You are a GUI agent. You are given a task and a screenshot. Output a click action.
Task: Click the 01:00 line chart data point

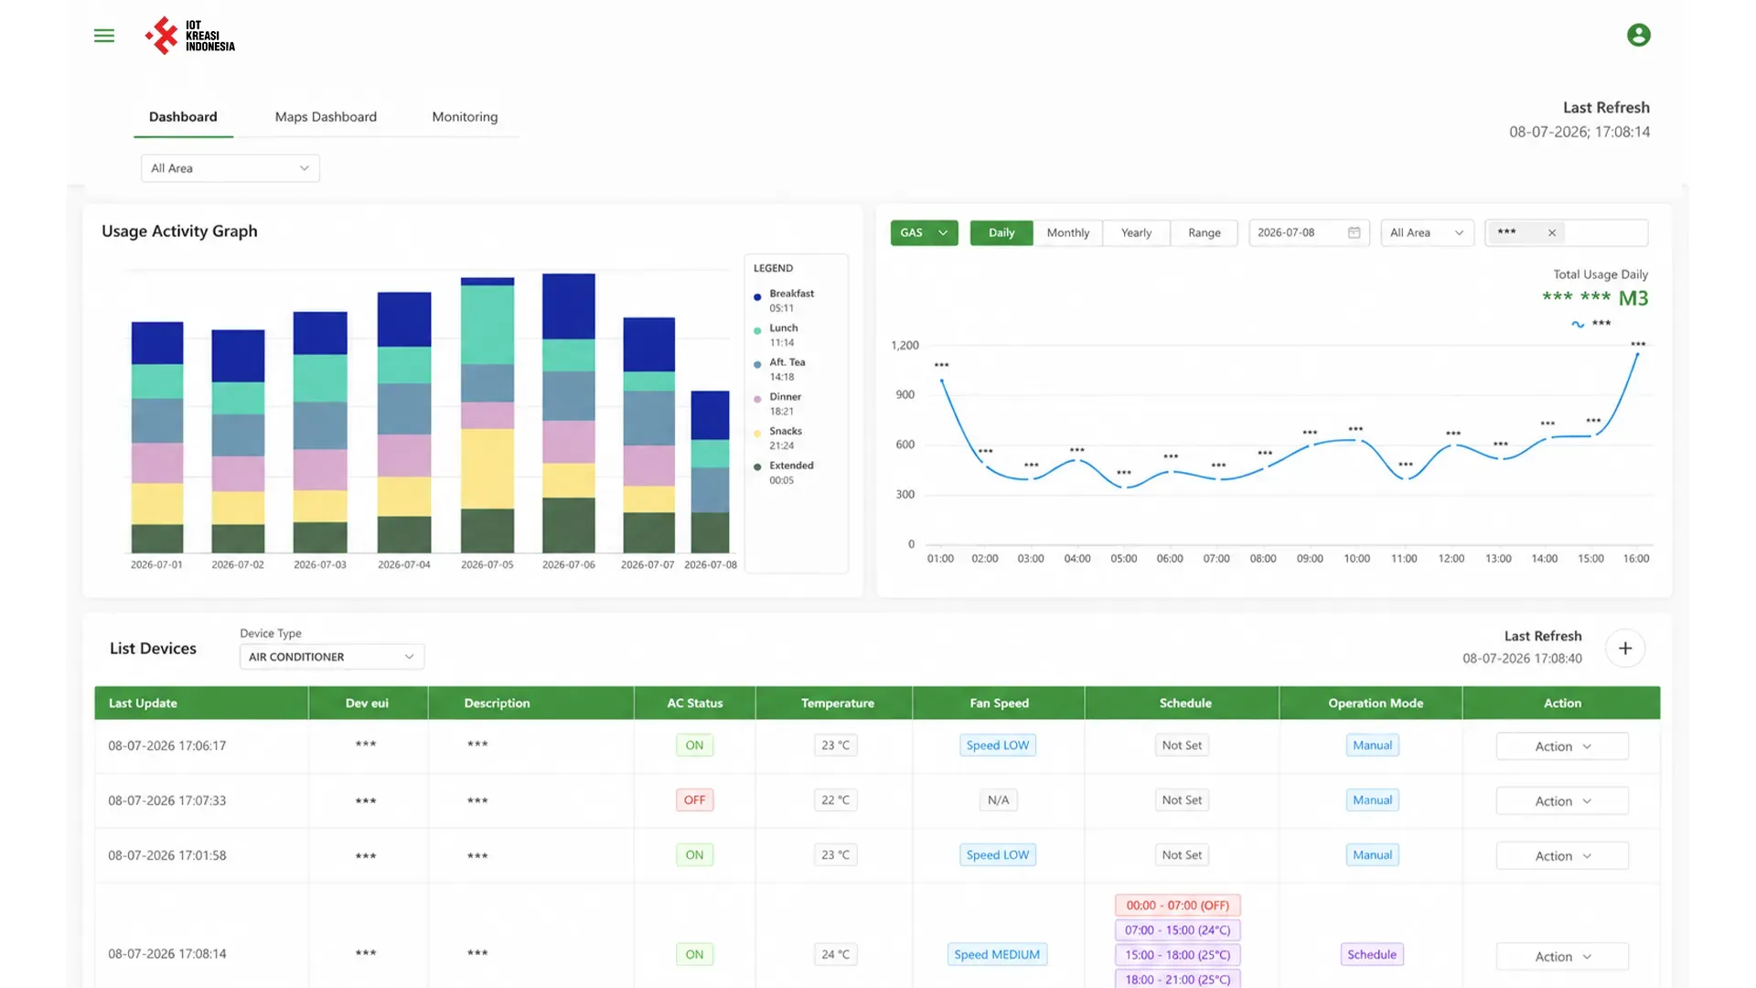(x=941, y=379)
